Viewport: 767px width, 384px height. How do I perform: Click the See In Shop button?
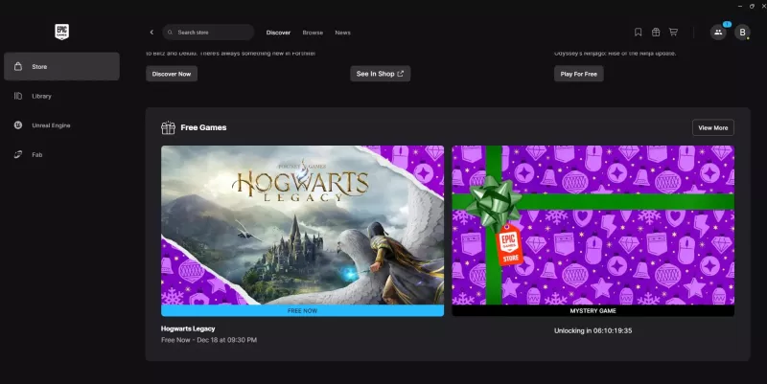tap(380, 74)
